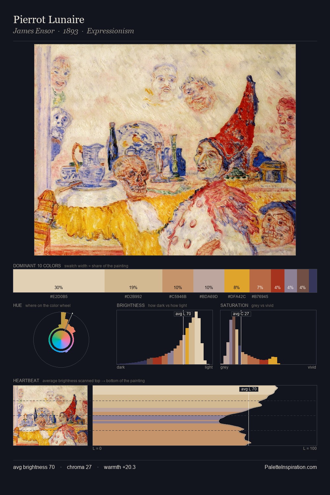This screenshot has width=330, height=495.
Task: Click the hex code #E2D0B5
Action: [x=59, y=296]
